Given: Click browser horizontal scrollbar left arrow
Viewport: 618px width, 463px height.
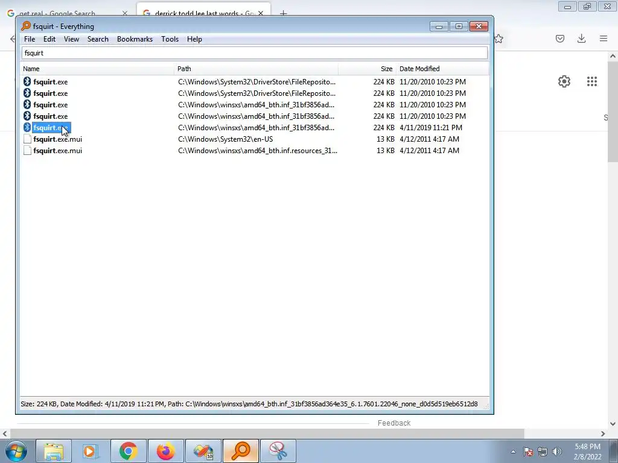Looking at the screenshot, I should (x=5, y=433).
